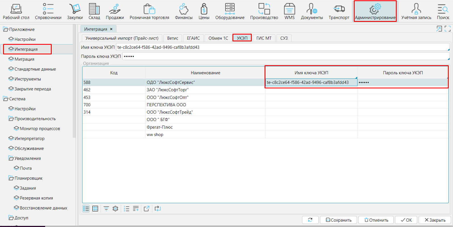453x227 pixels.
Task: Collapse the Планировщик folder
Action: 11,178
